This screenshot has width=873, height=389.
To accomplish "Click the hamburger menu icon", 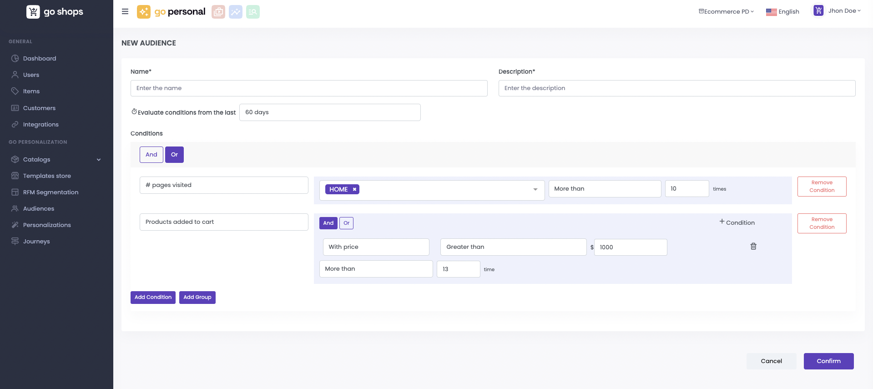I will click(125, 12).
